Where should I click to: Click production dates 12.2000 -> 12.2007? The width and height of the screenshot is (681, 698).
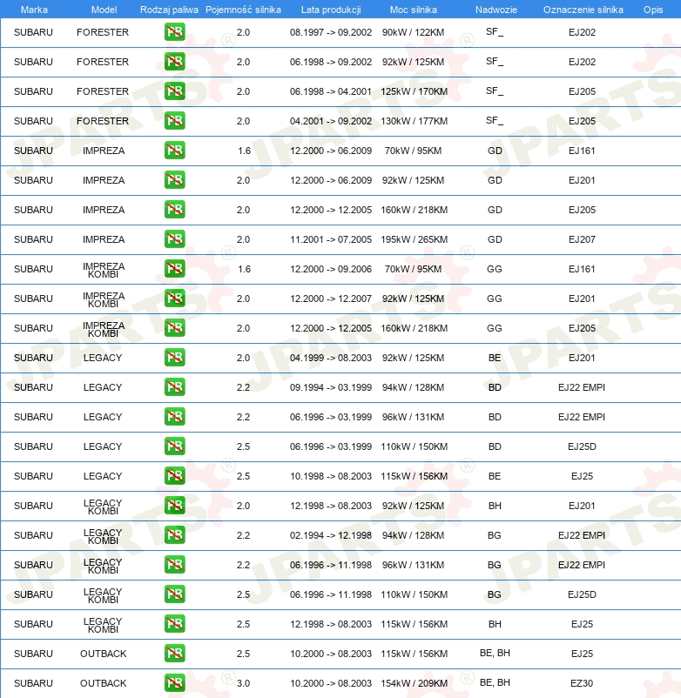coord(330,299)
